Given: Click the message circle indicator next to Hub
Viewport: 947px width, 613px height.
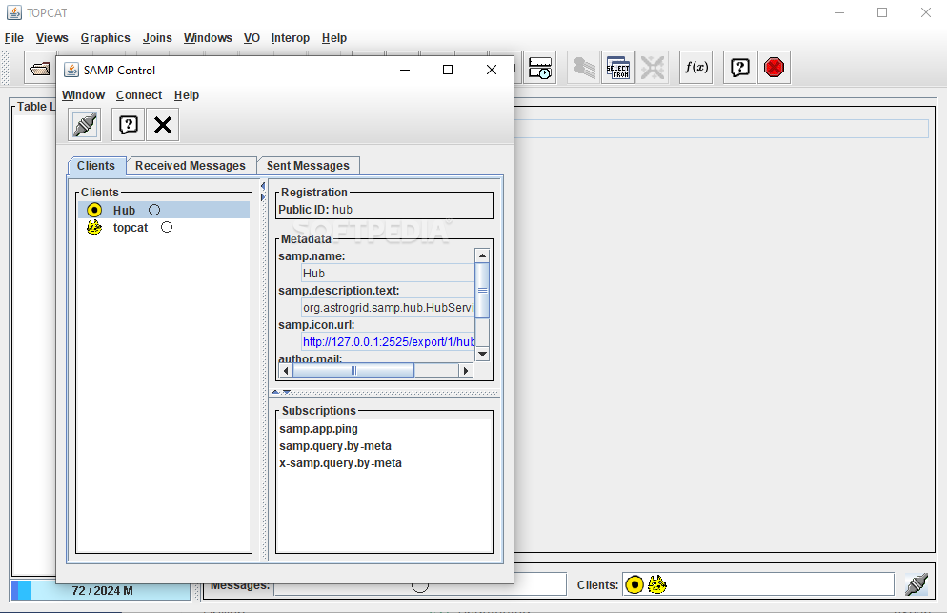Looking at the screenshot, I should [154, 210].
